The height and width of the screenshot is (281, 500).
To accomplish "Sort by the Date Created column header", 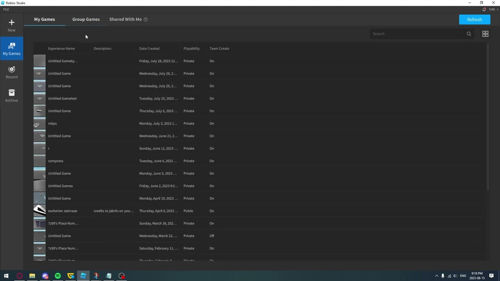I will [149, 49].
